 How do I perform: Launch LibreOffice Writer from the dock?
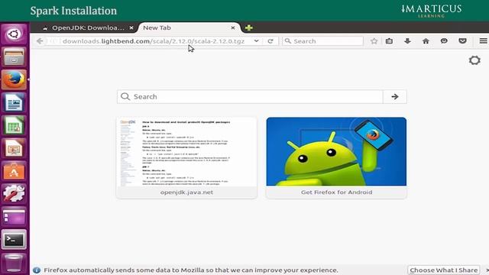(x=14, y=102)
